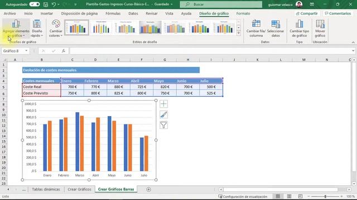Click the Compartir button
Image resolution: width=357 pixels, height=200 pixels.
pos(307,13)
